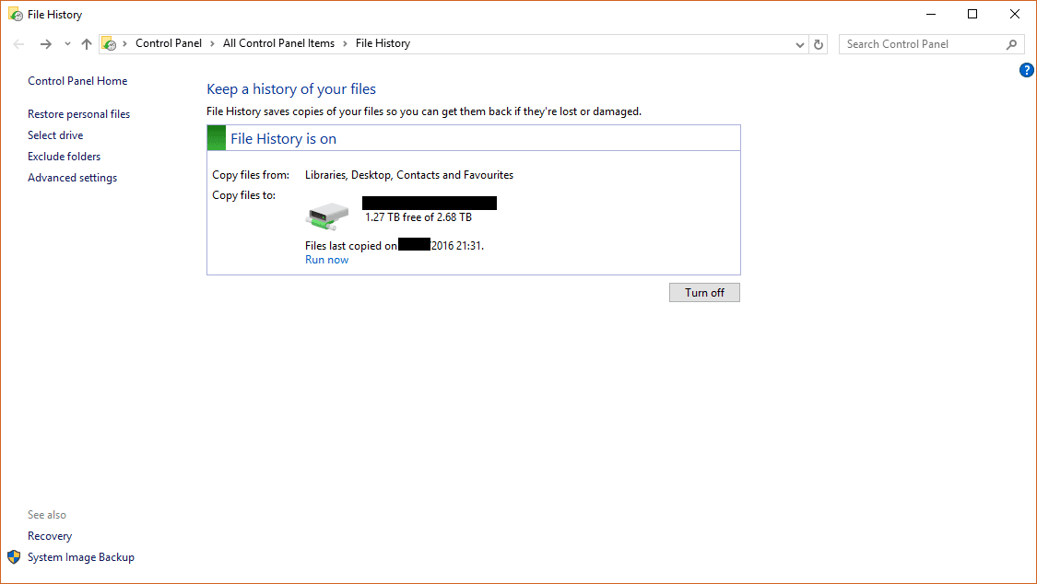This screenshot has width=1037, height=584.
Task: Refresh the page with the refresh icon
Action: (819, 43)
